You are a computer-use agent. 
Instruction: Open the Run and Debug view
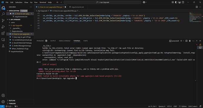click(x=3, y=27)
